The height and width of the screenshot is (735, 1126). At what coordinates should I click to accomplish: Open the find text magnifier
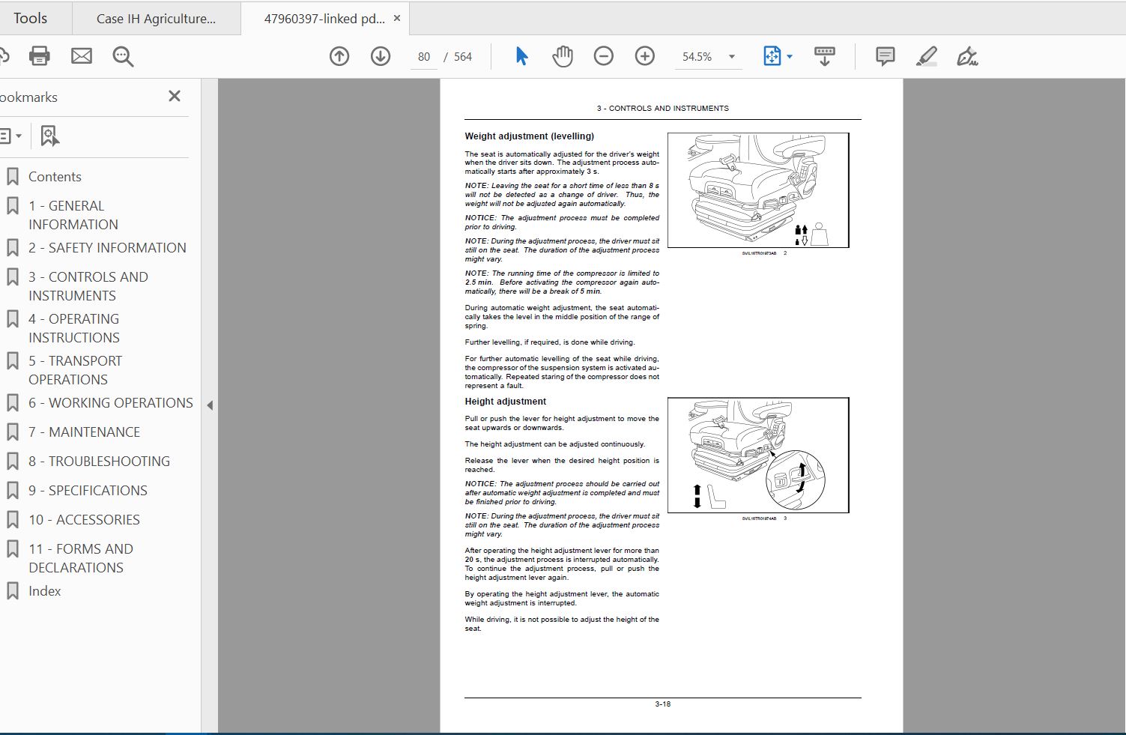pos(123,56)
